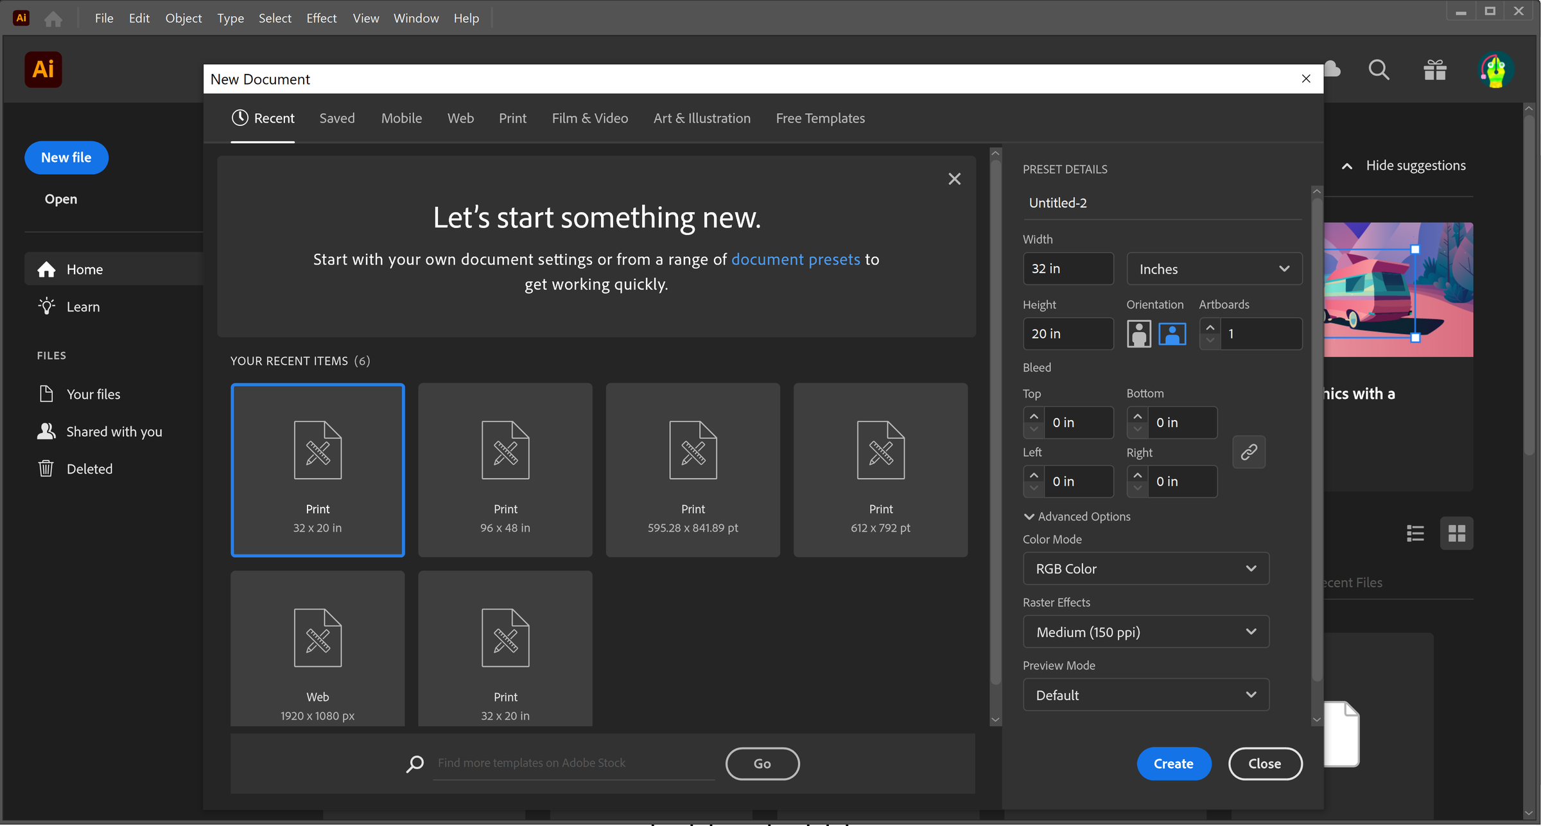Switch to the Art & Illustration tab
The image size is (1541, 826).
click(702, 118)
